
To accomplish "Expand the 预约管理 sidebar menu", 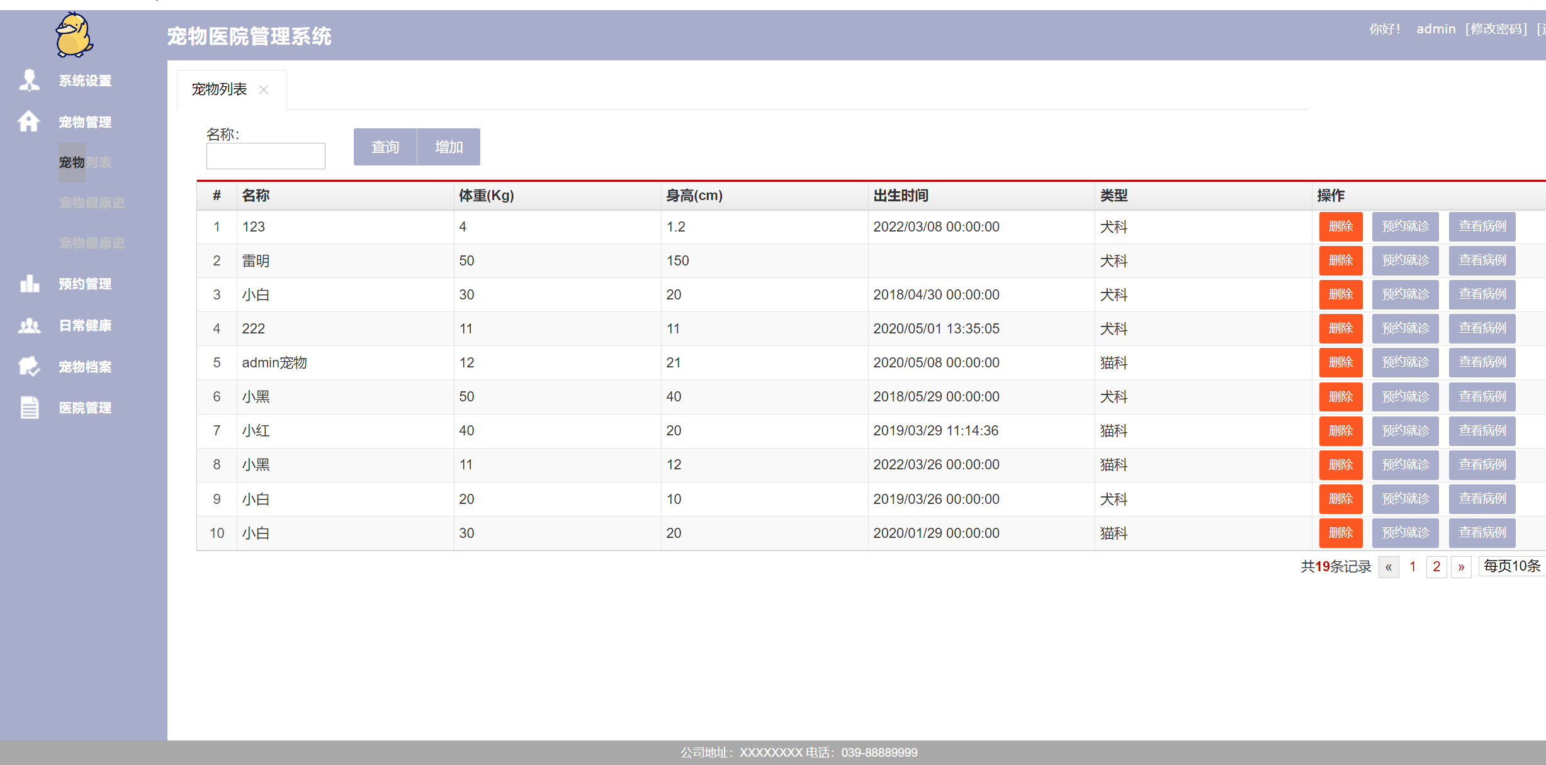I will pos(85,284).
